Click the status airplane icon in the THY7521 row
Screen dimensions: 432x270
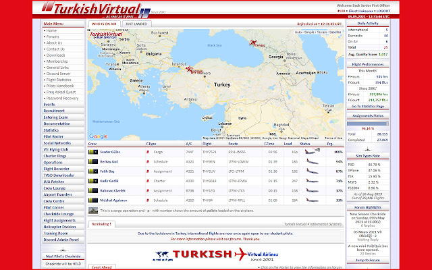[x=313, y=151]
